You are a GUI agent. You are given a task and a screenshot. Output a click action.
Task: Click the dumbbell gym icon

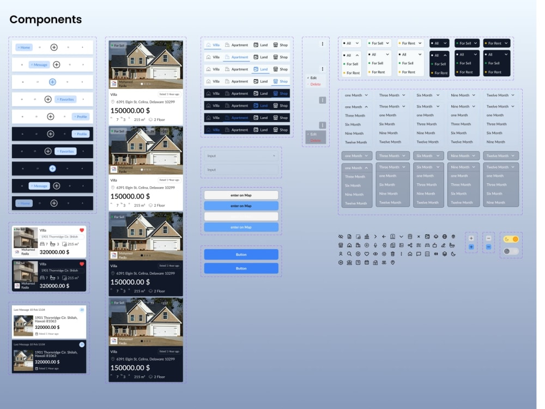point(436,254)
